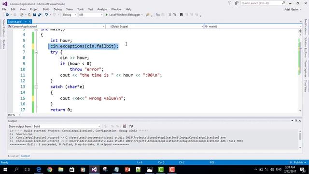The image size is (309, 174).
Task: Open the Team Explorer side tab
Action: pyautogui.click(x=306, y=69)
